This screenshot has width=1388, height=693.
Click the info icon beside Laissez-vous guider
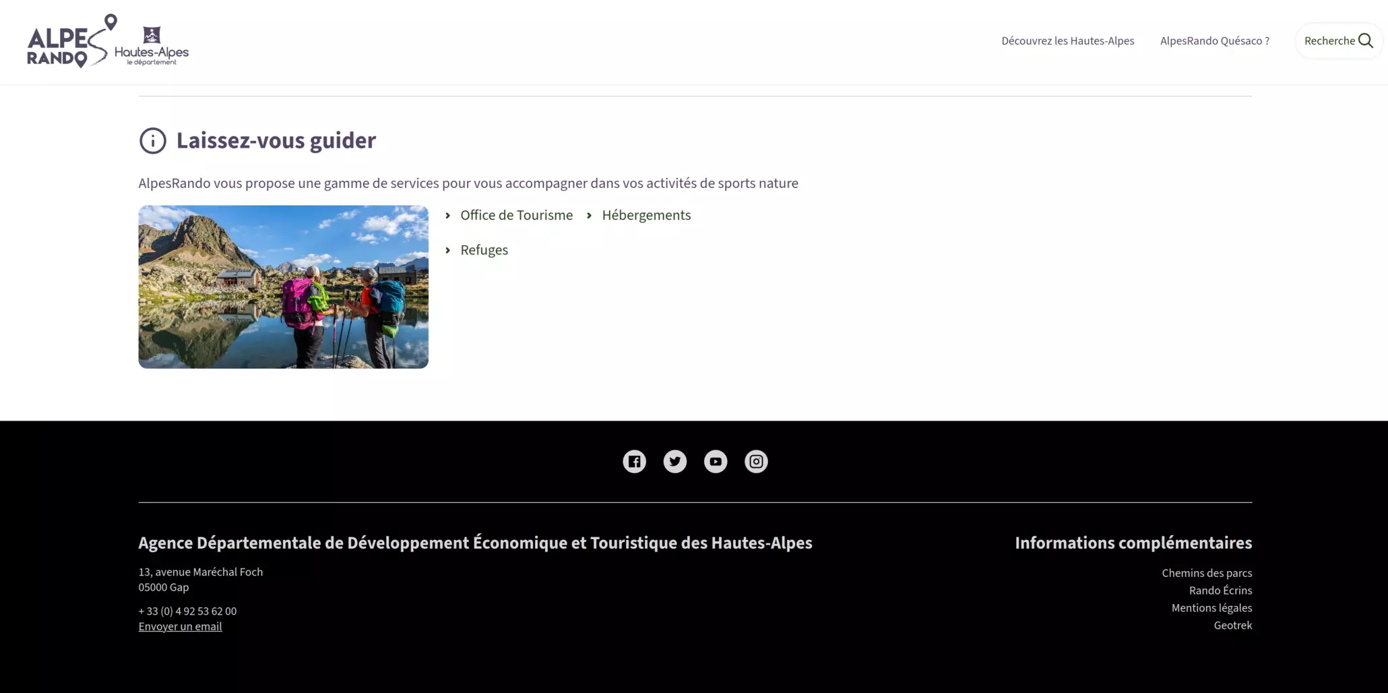(x=152, y=141)
